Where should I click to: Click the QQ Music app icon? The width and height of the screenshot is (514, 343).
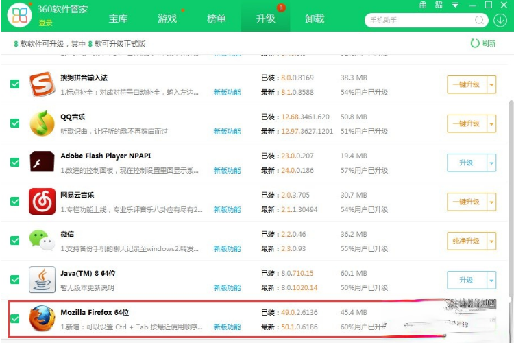point(42,123)
